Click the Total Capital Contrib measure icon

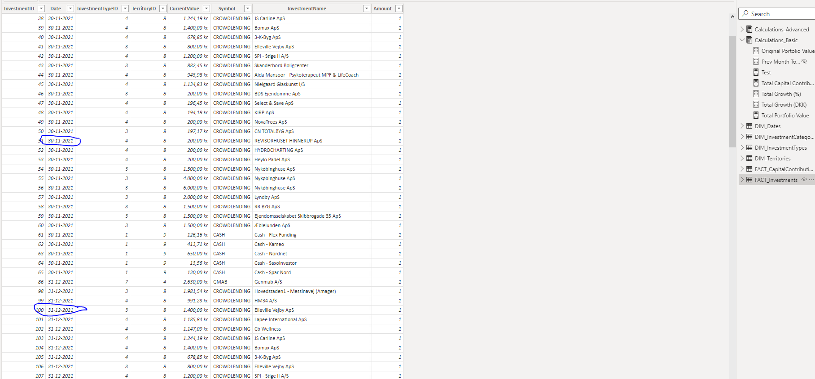(x=756, y=83)
